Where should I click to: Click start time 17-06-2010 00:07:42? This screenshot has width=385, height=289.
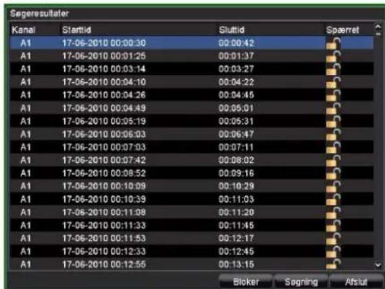(104, 160)
